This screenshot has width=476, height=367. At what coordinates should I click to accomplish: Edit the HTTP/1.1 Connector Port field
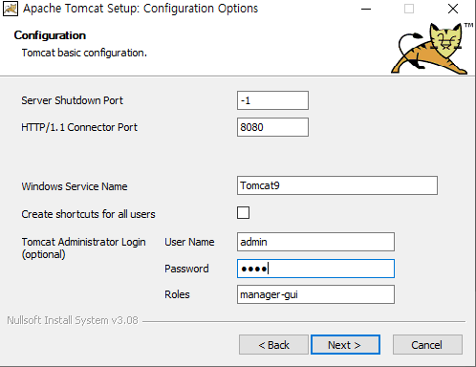click(x=272, y=127)
